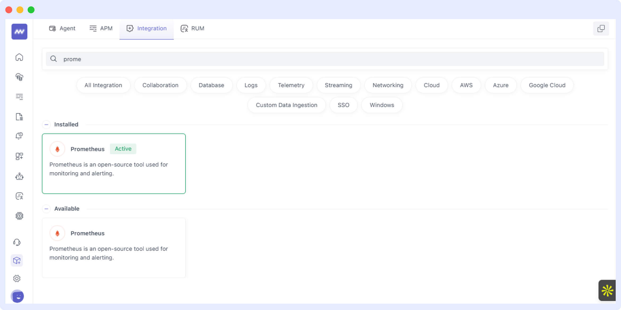Image resolution: width=621 pixels, height=310 pixels.
Task: Open the support headset icon
Action: [17, 242]
